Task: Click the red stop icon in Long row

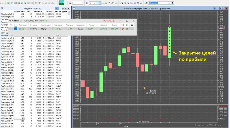Action: pyautogui.click(x=122, y=29)
